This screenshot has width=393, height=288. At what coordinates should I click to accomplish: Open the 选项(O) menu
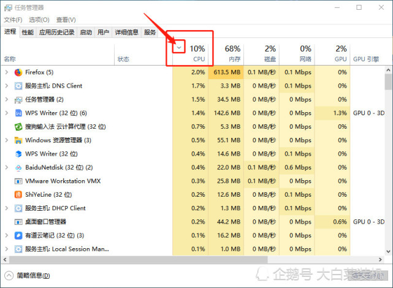click(x=39, y=20)
